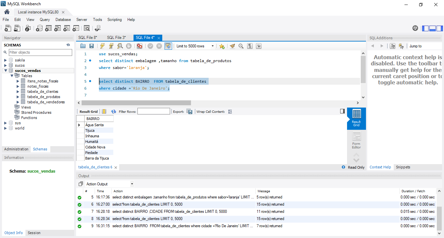Expand the tabela_de_clientes table
The height and width of the screenshot is (238, 444).
click(18, 92)
